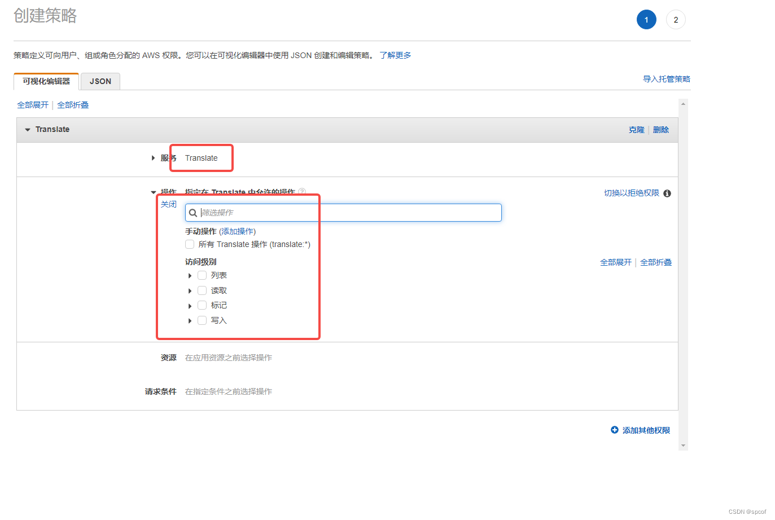Click top-left 全部展开 link

pyautogui.click(x=33, y=105)
